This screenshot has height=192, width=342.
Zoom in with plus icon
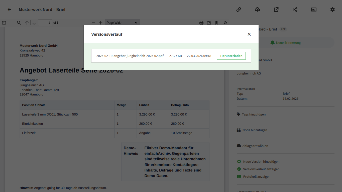pyautogui.click(x=100, y=23)
